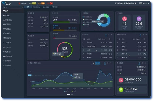Switch trend chart to line chart view
154x101 pixels.
coord(98,63)
